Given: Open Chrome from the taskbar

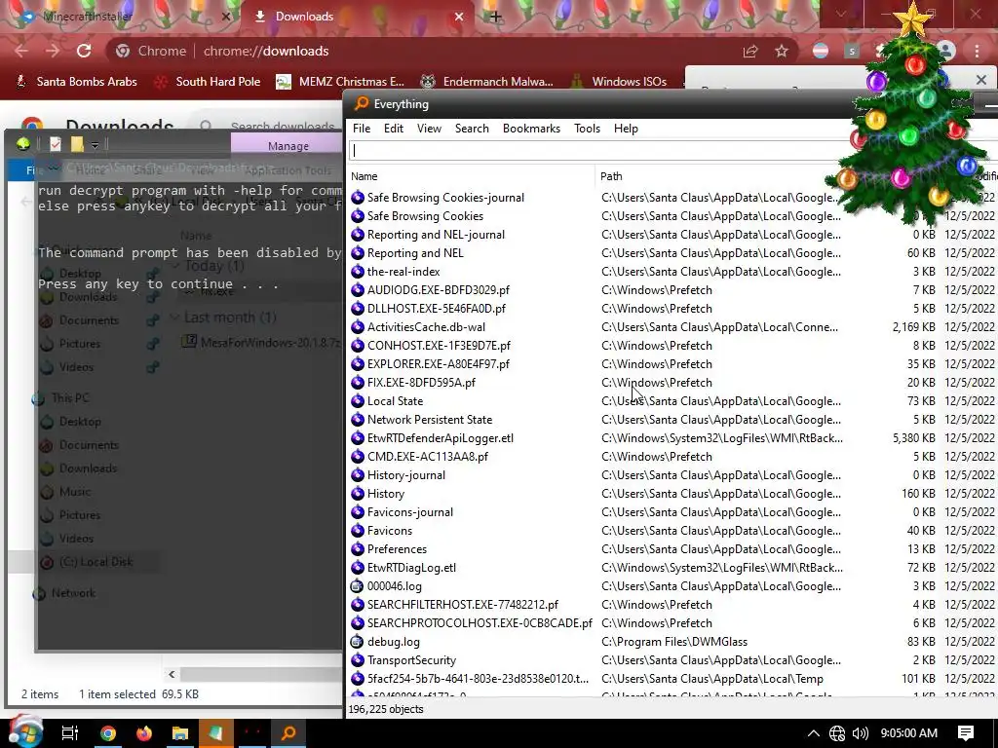Looking at the screenshot, I should [107, 733].
